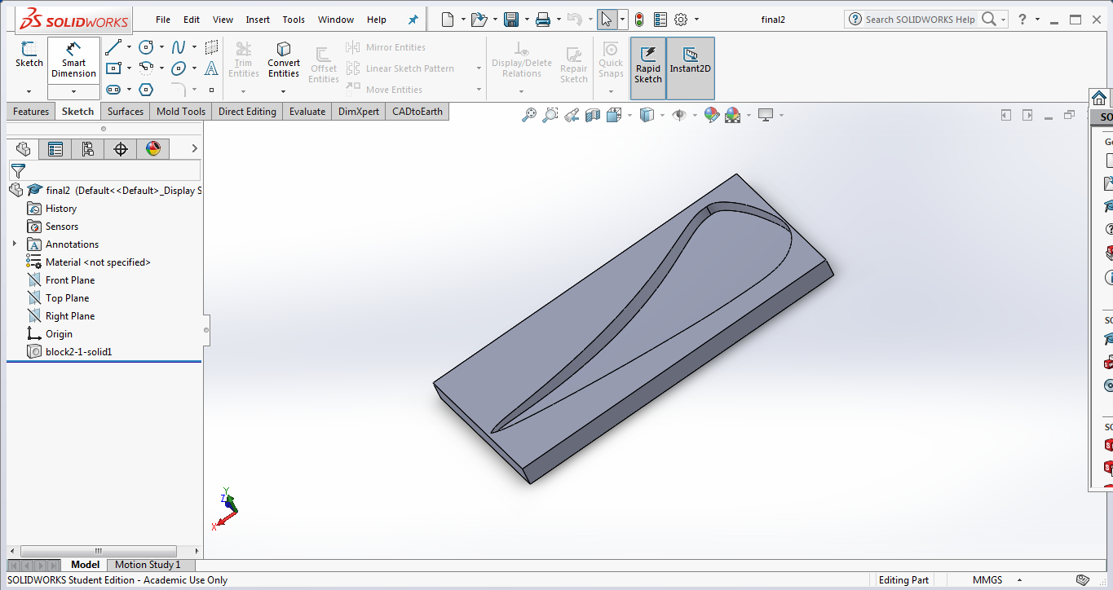The height and width of the screenshot is (590, 1113).
Task: Open the Help question mark button
Action: click(1022, 20)
